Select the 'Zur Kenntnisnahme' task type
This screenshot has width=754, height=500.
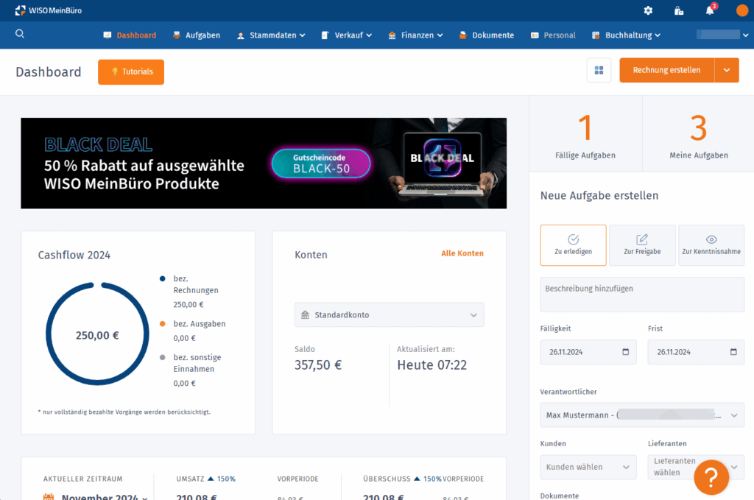pyautogui.click(x=711, y=245)
